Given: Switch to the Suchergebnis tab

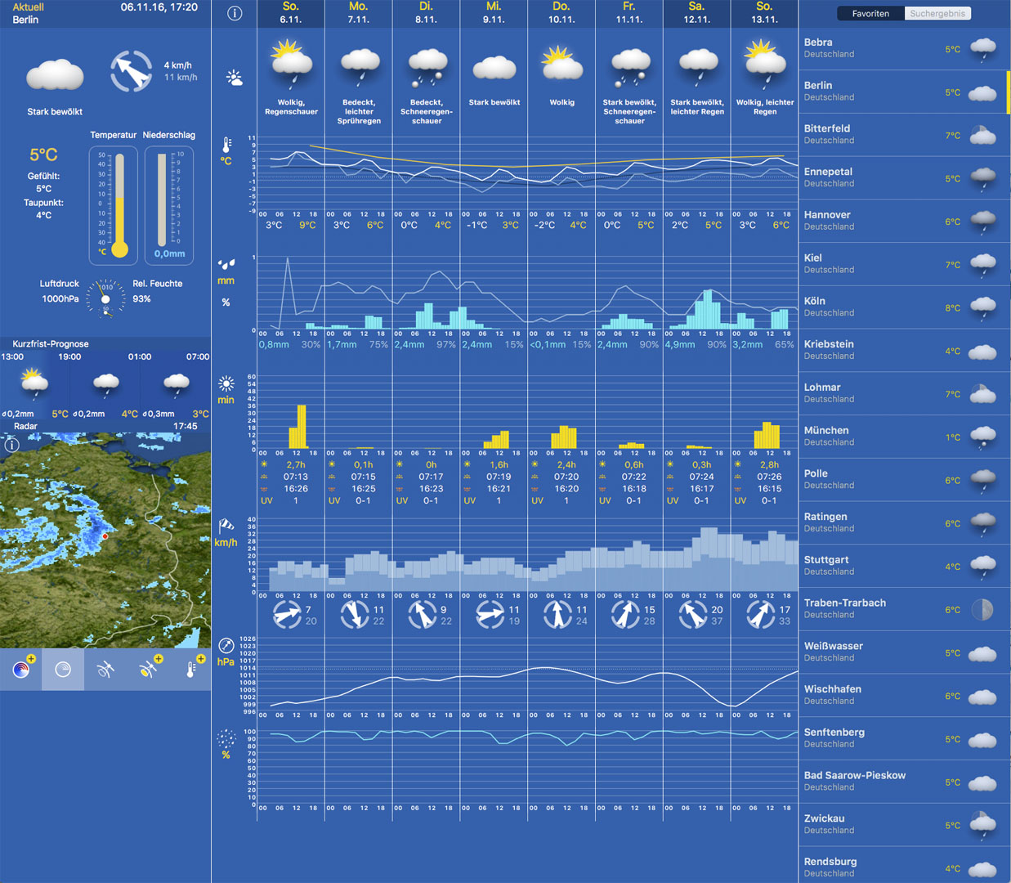Looking at the screenshot, I should (x=937, y=13).
